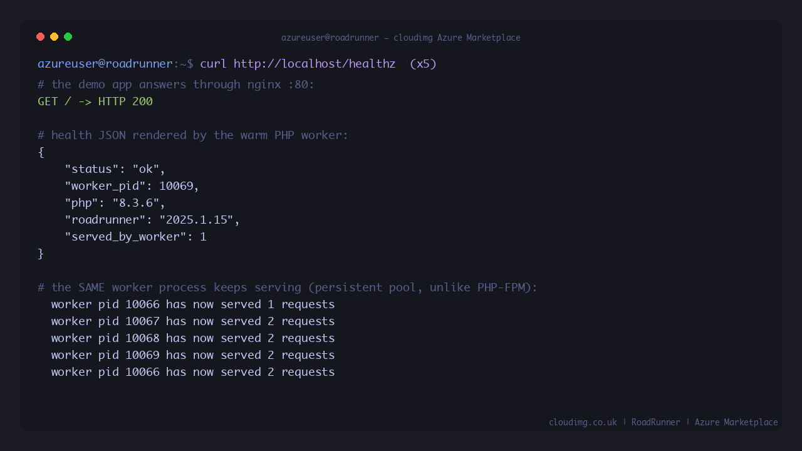Click the terminal title 'azureuser@roadrunner — cloudimg Azure Marketplace'
Viewport: 802px width, 451px height.
point(401,38)
